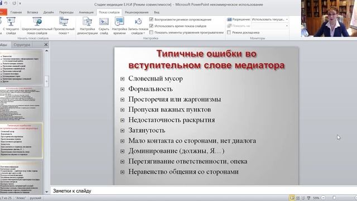This screenshot has height=201, width=357.
Task: Click bullet text 'Словесный мусор'
Action: tap(156, 78)
